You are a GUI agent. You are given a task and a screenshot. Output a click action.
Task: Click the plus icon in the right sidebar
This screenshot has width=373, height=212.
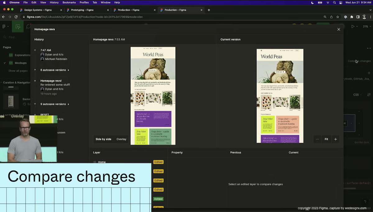(x=369, y=73)
